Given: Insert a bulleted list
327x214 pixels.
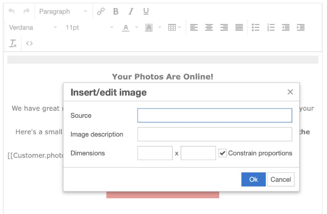Looking at the screenshot, I should (x=256, y=27).
